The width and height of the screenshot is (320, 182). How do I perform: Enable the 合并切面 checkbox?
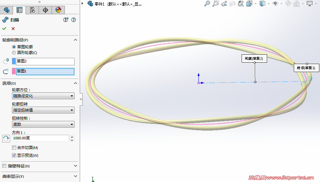(14, 148)
